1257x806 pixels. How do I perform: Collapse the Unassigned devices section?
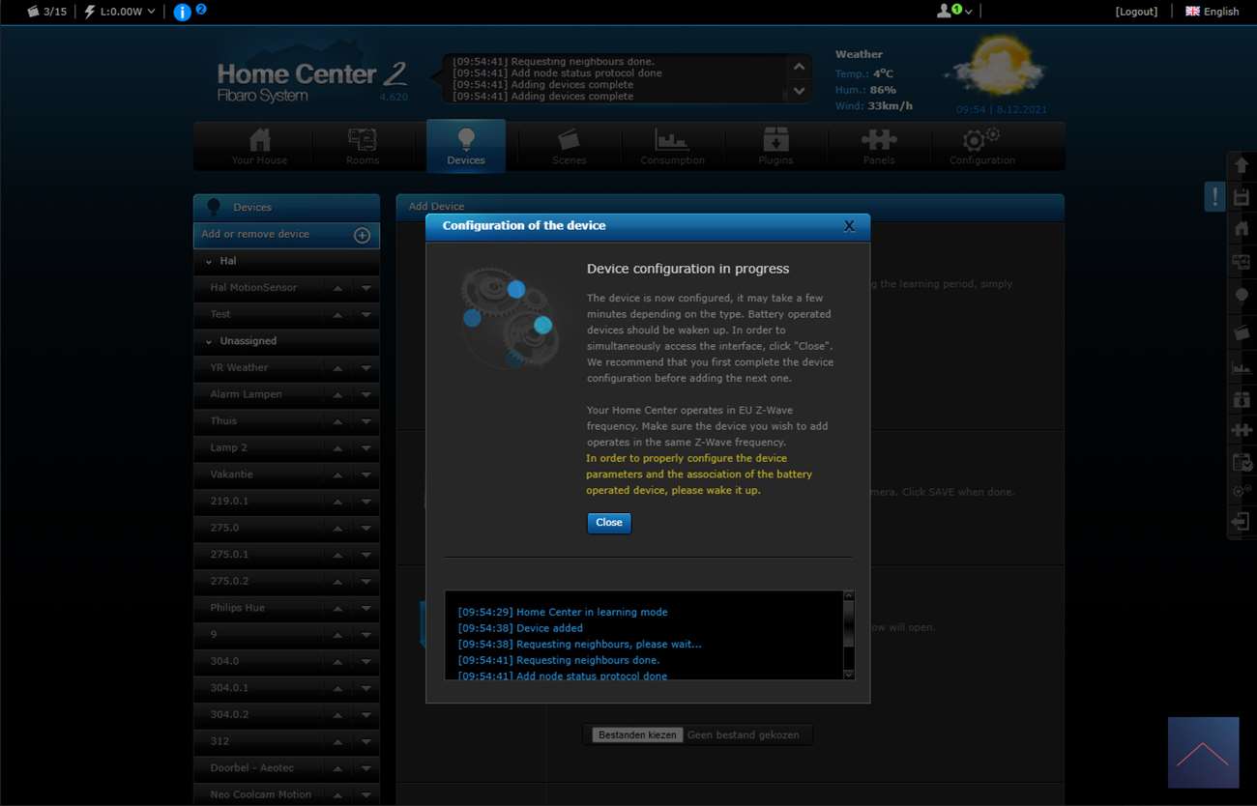click(x=209, y=341)
